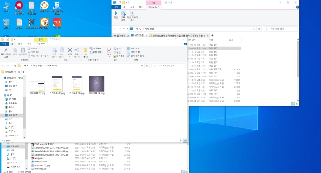
Task: Click Paste shortcut (바로 가기 붙여넣기)
Action: click(38, 56)
